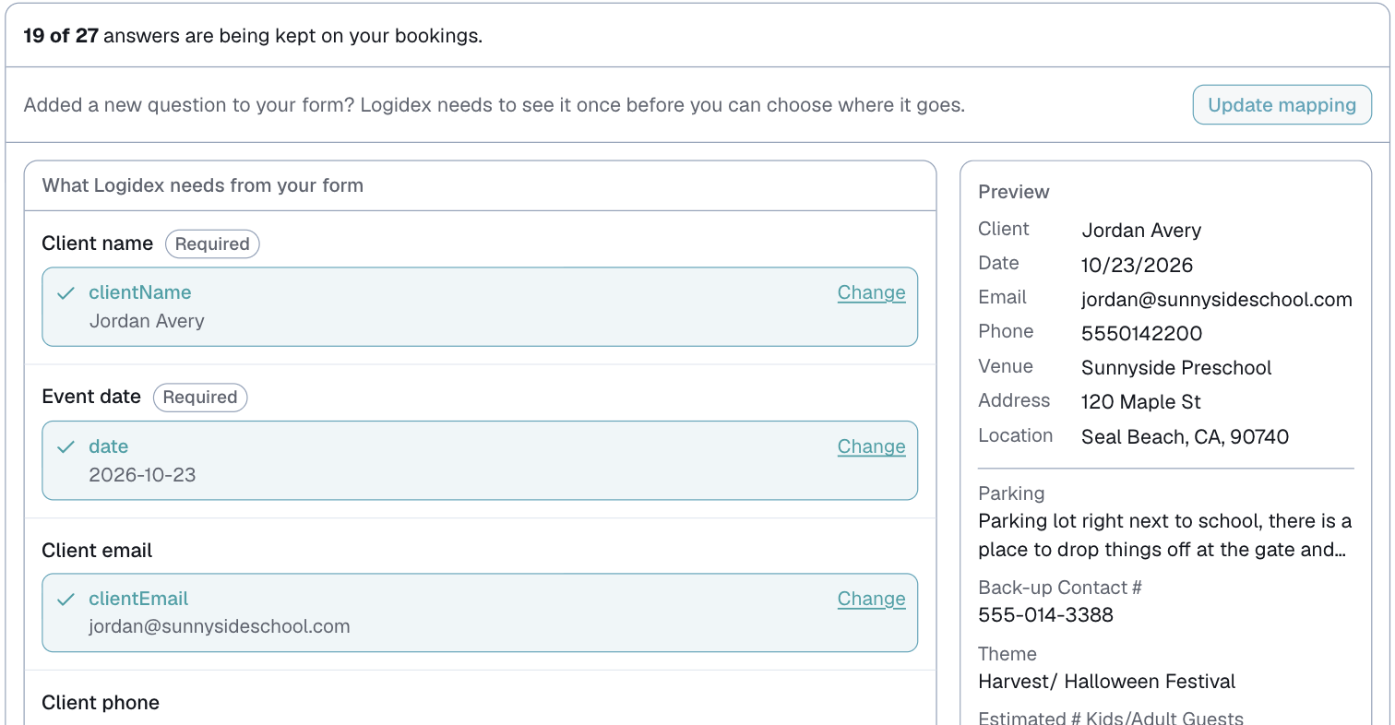Click the Client phone section label
1395x725 pixels.
pos(101,703)
